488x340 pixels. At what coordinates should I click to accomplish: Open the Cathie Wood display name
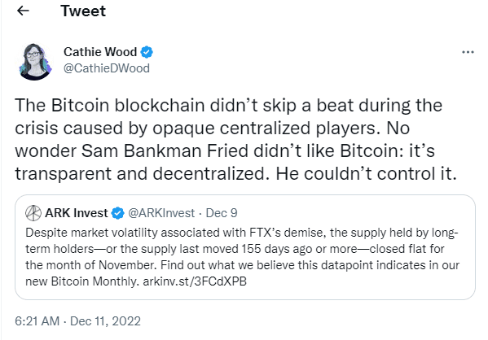pyautogui.click(x=100, y=52)
